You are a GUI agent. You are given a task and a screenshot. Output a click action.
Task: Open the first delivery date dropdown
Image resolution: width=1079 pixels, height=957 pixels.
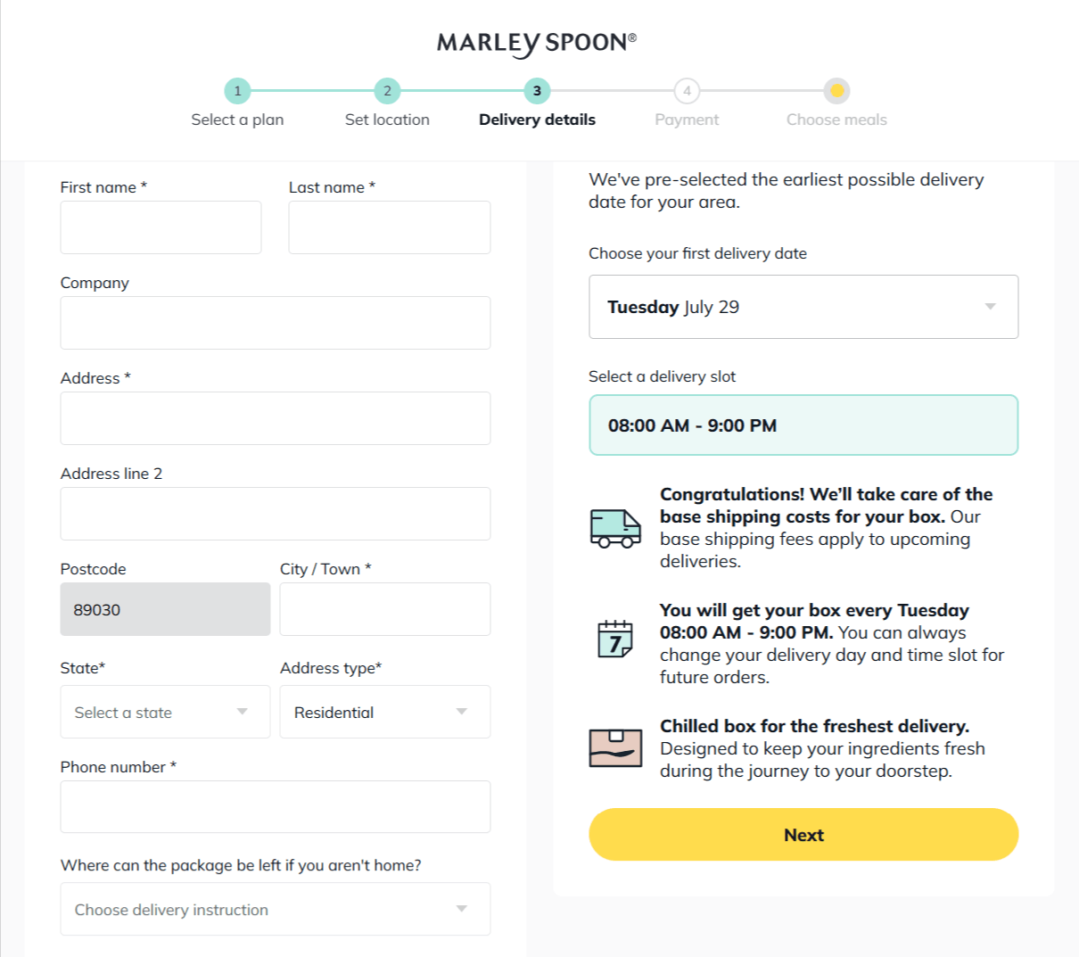pos(803,307)
